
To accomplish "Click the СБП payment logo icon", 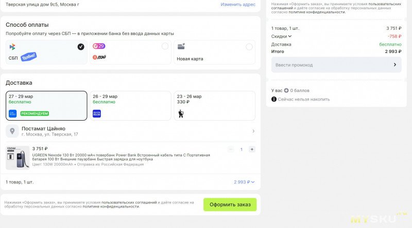I will (x=12, y=47).
